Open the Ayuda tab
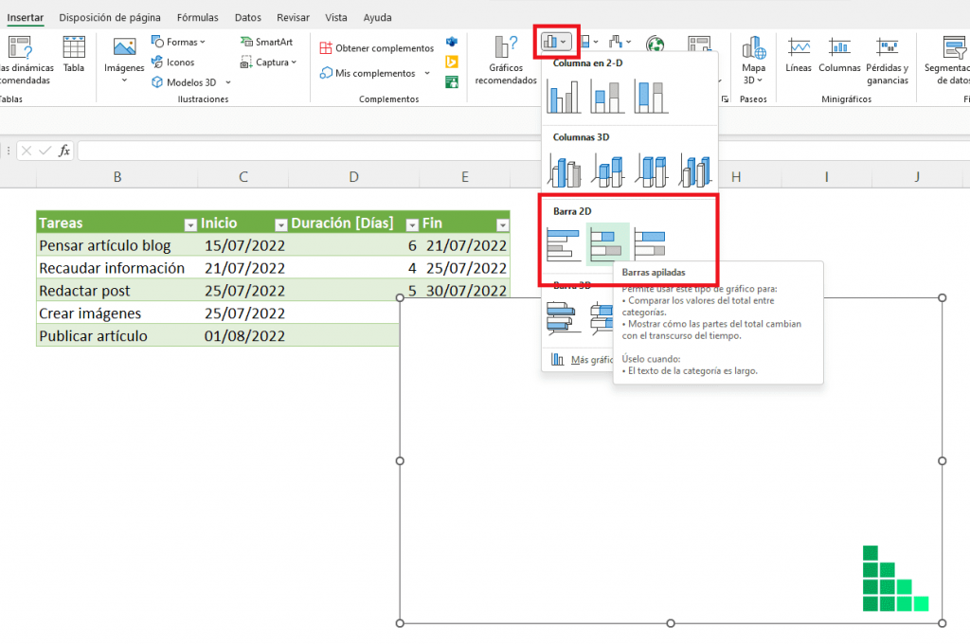This screenshot has width=970, height=644. 377,17
